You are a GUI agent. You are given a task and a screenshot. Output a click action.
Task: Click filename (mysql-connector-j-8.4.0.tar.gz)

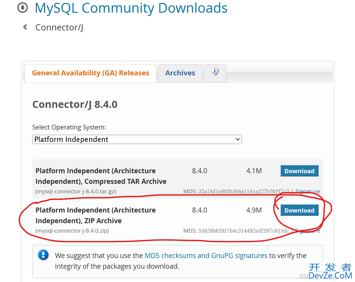(76, 191)
